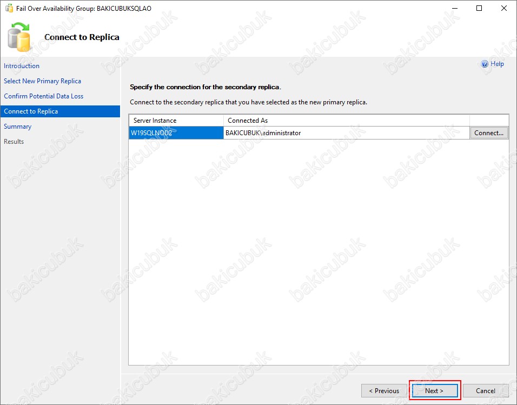The height and width of the screenshot is (405, 517).
Task: Select the BAKICUBUK\administrator cell
Action: coord(347,133)
